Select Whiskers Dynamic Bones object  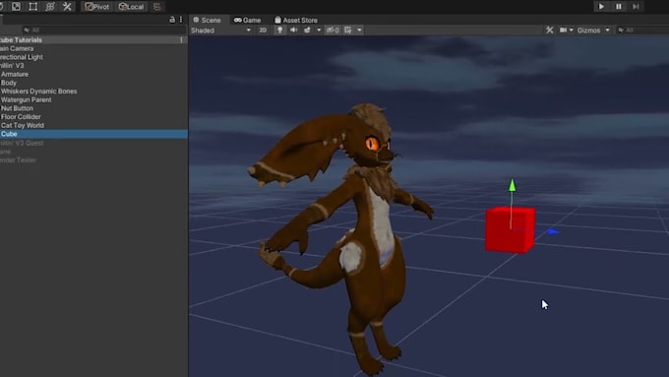tap(38, 91)
